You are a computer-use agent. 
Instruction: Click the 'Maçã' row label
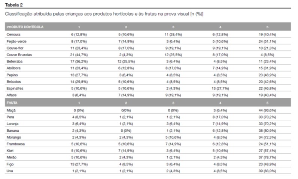[11, 110]
